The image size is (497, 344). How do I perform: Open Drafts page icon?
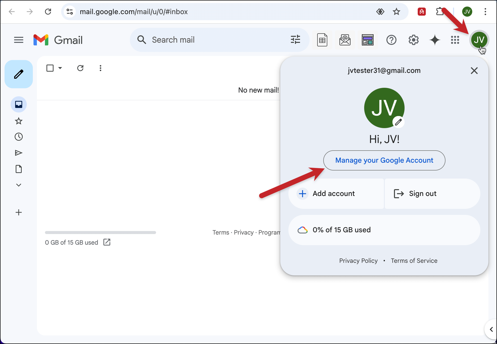(x=19, y=169)
